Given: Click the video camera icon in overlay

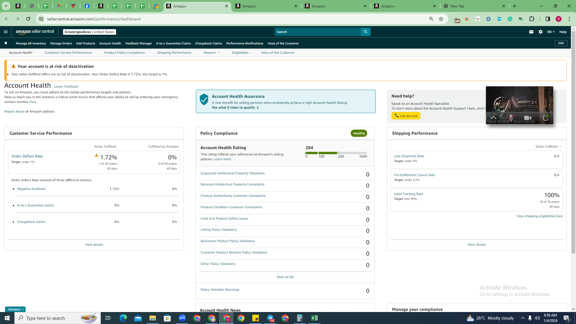Looking at the screenshot, I should (x=528, y=118).
